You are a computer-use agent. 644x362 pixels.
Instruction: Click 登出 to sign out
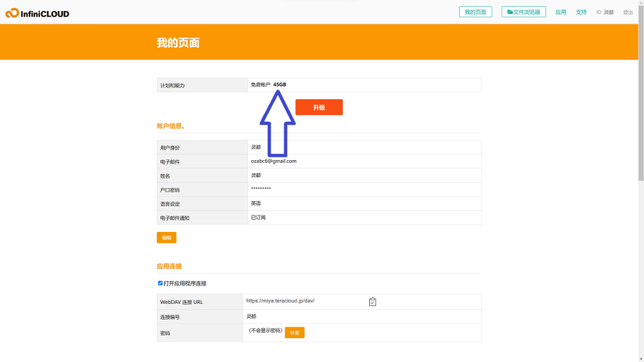628,12
